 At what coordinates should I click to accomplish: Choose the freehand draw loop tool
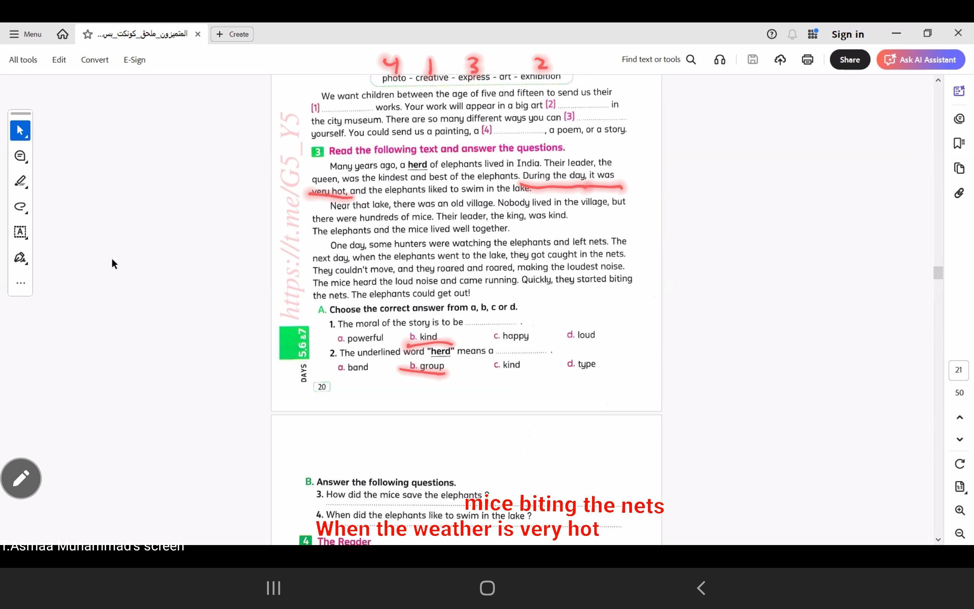(20, 207)
